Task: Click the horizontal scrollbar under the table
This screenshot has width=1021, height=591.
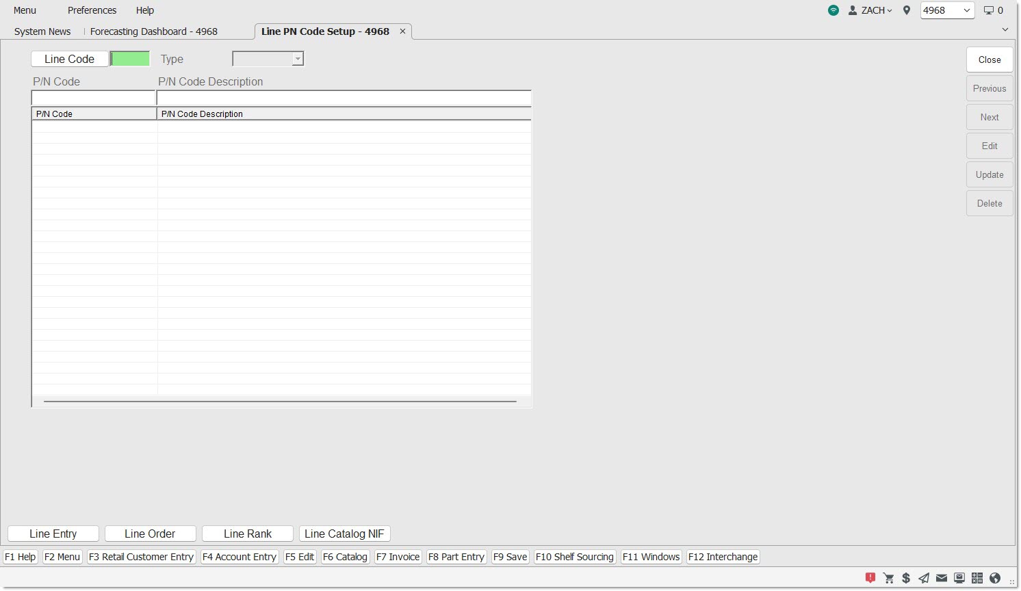Action: pos(279,402)
